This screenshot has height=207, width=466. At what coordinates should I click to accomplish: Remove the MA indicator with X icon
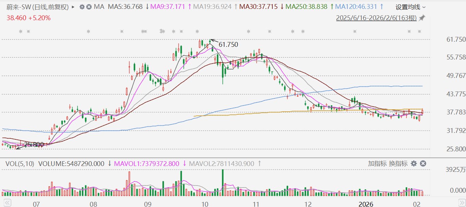pos(89,7)
